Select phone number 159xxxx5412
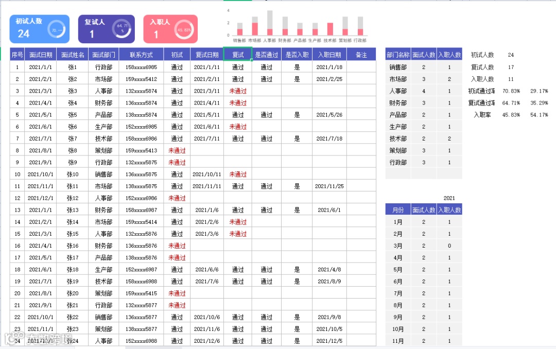Viewport: 556px width, 349px height. pos(141,79)
